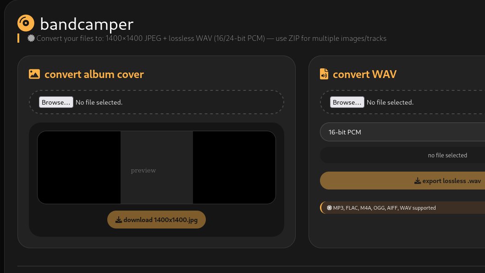Open the 16-bit PCM bit depth dropdown
This screenshot has width=485, height=273.
402,132
